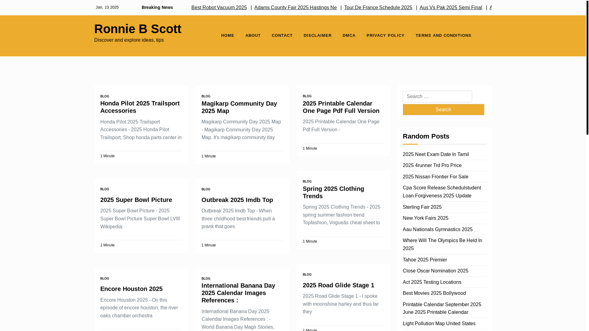Open New York Fairs 2025 link
This screenshot has width=589, height=331.
(425, 218)
